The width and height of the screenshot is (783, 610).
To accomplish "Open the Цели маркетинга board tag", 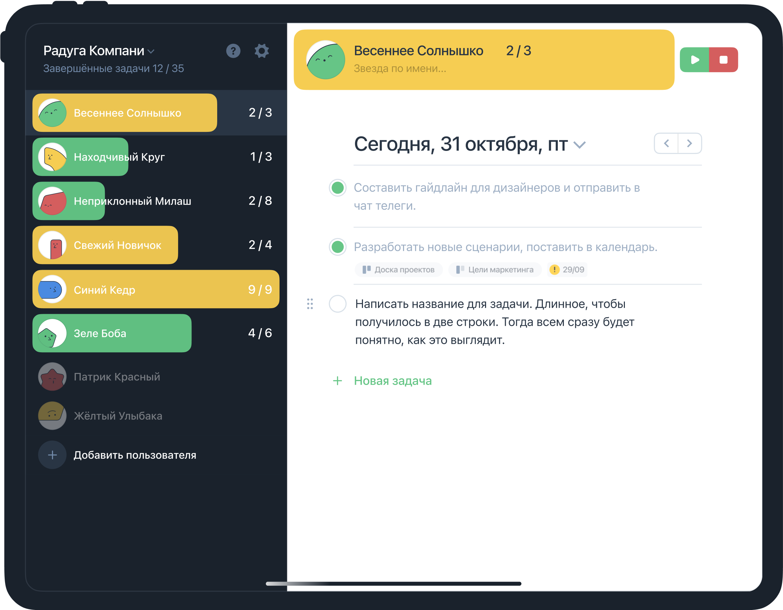I will click(x=495, y=269).
